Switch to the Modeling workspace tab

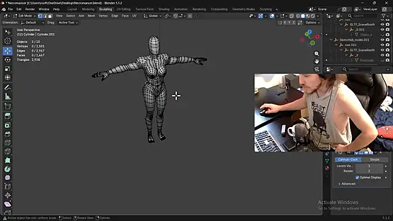(x=88, y=9)
